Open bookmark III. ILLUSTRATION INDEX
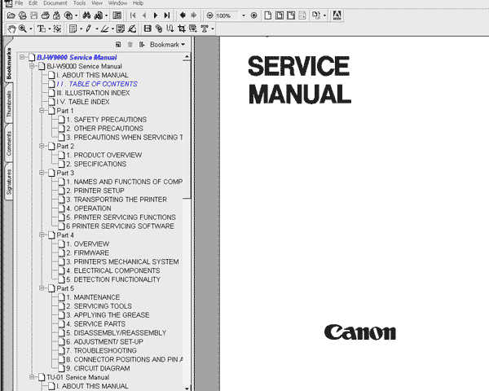The height and width of the screenshot is (391, 489). (x=93, y=93)
